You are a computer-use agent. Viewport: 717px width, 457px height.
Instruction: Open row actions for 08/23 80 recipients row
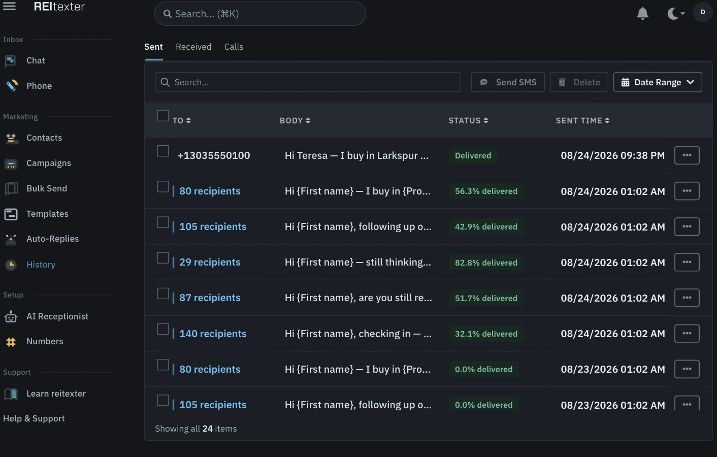coord(687,369)
